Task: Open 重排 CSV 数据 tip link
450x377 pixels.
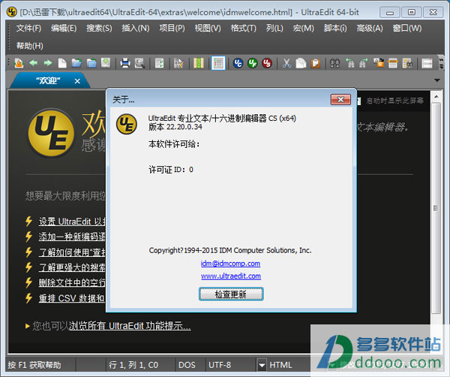Action: (71, 298)
